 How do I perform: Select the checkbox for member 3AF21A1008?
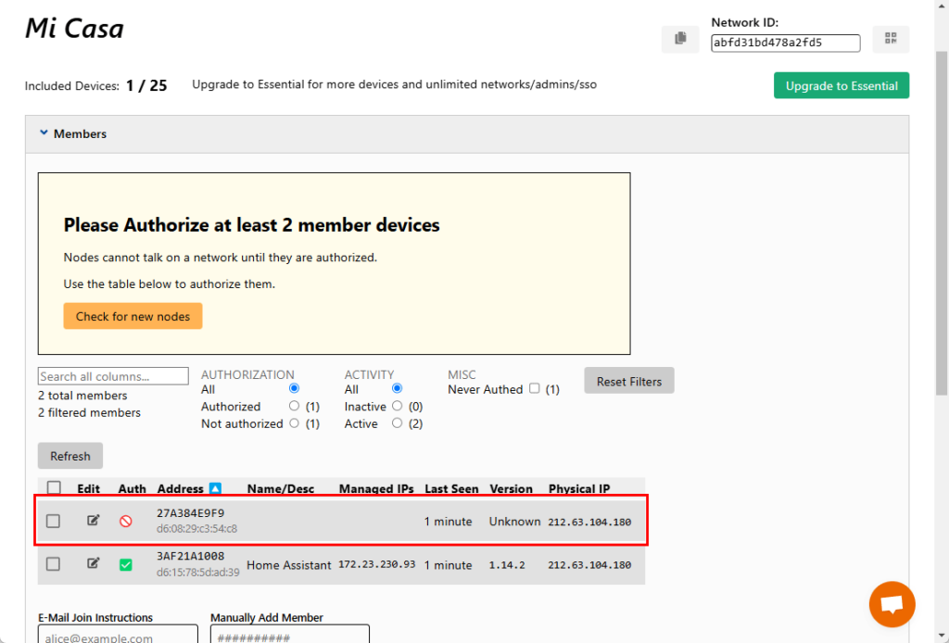[x=54, y=564]
